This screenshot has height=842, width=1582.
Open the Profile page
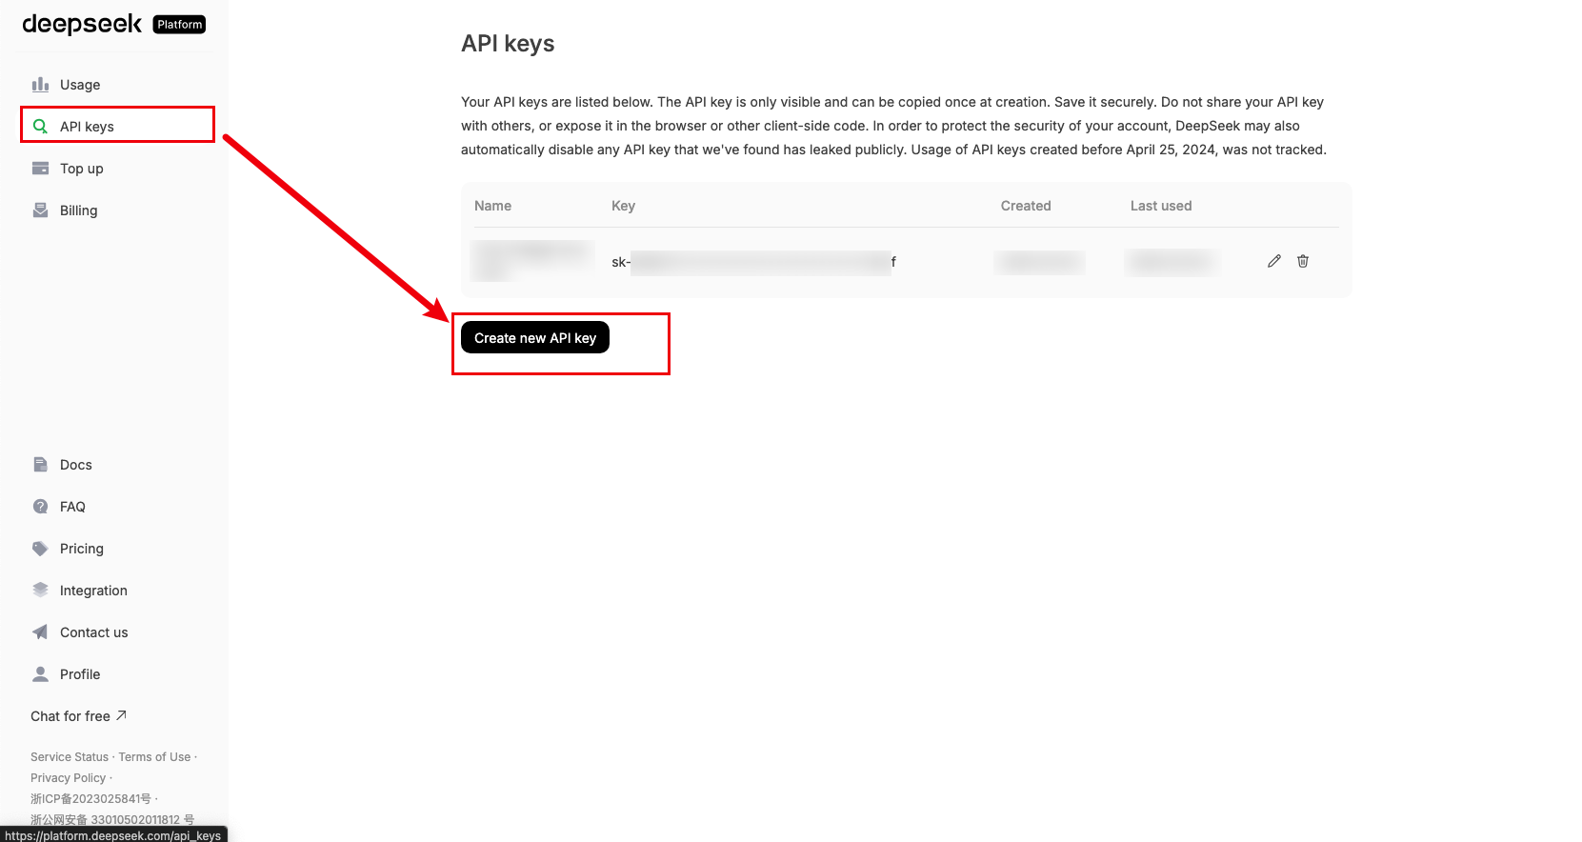79,674
